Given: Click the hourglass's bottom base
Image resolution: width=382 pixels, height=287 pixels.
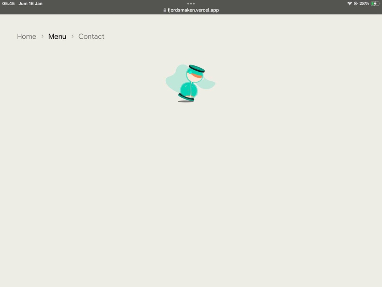Looking at the screenshot, I should (186, 97).
